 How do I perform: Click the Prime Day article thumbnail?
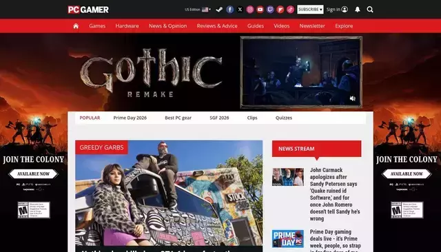pos(288,239)
